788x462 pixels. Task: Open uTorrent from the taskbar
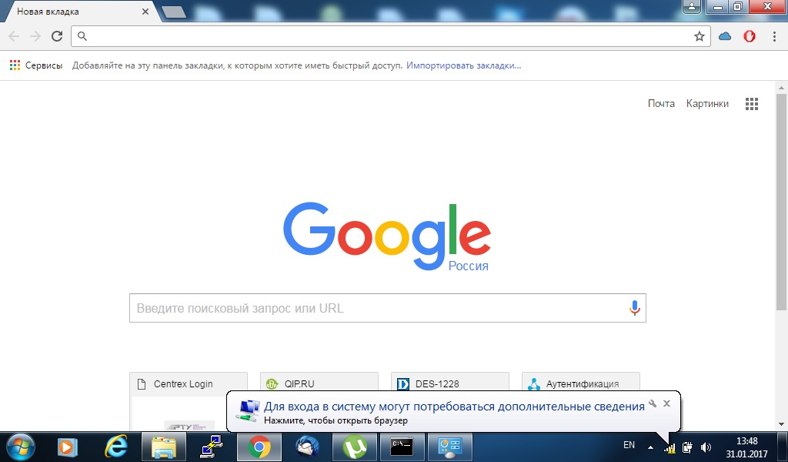point(355,447)
